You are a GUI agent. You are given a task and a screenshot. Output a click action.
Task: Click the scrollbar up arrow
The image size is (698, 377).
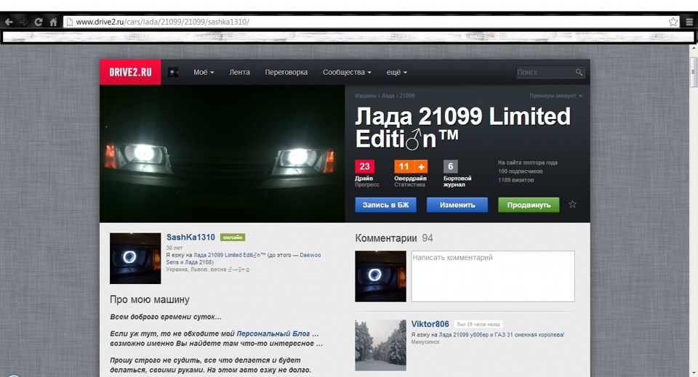[693, 48]
